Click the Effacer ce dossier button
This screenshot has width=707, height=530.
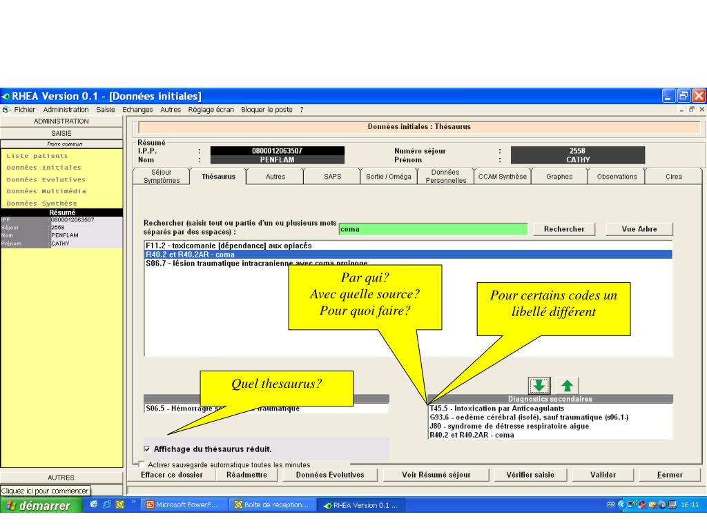(172, 475)
